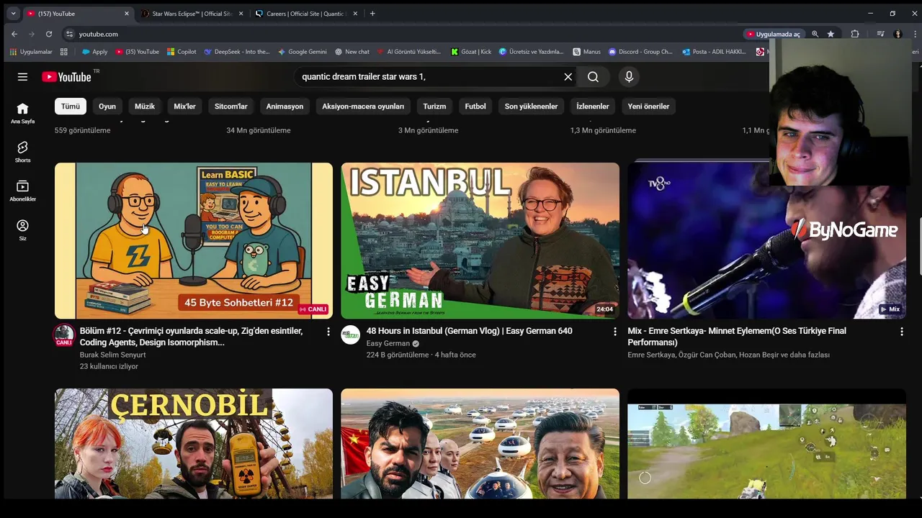Image resolution: width=922 pixels, height=518 pixels.
Task: Open the tab search dropdown arrow
Action: point(12,14)
